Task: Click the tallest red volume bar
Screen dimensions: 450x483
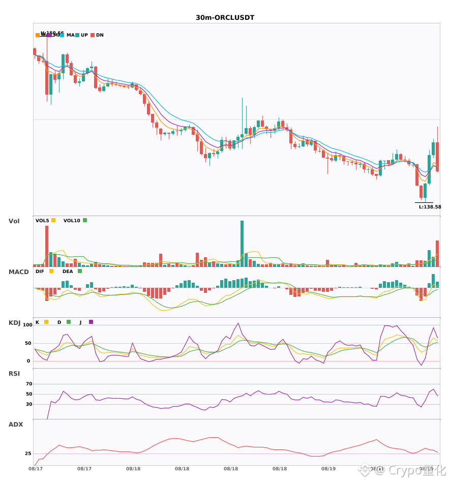Action: pyautogui.click(x=47, y=246)
